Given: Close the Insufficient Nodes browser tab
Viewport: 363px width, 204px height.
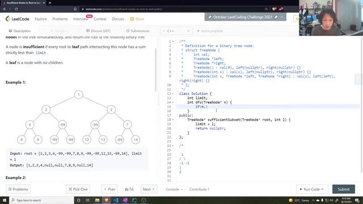Looking at the screenshot, I should click(x=44, y=3).
